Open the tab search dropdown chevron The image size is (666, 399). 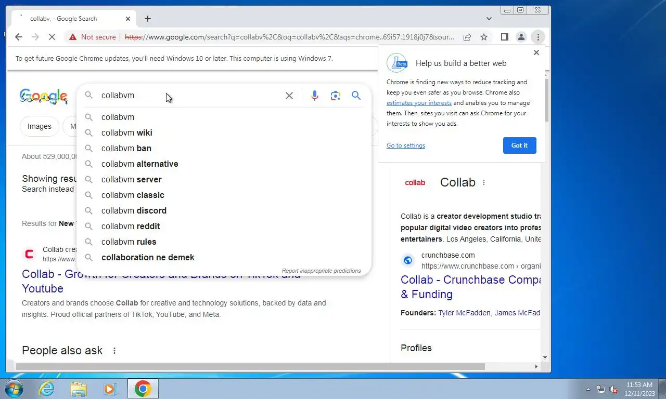(489, 19)
